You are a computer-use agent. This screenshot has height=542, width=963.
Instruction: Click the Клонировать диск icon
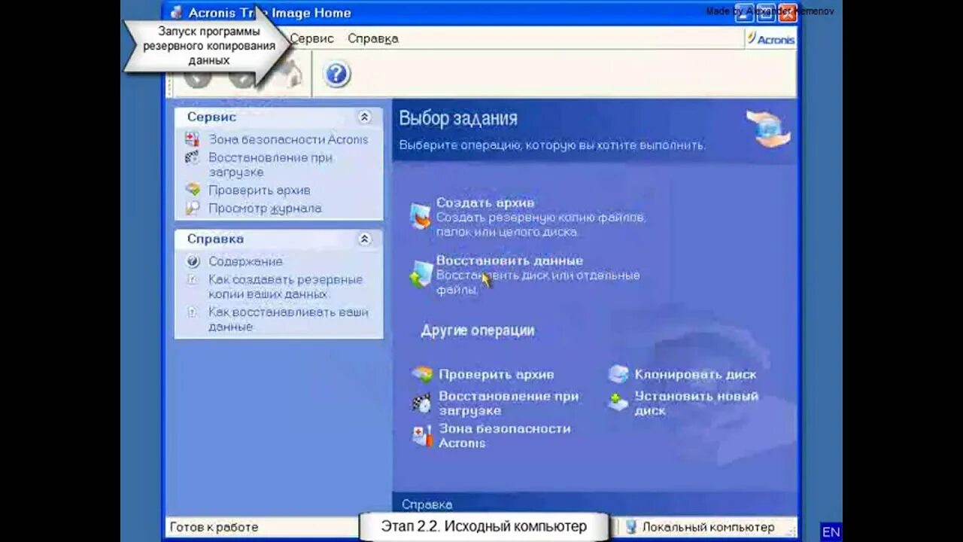point(618,374)
